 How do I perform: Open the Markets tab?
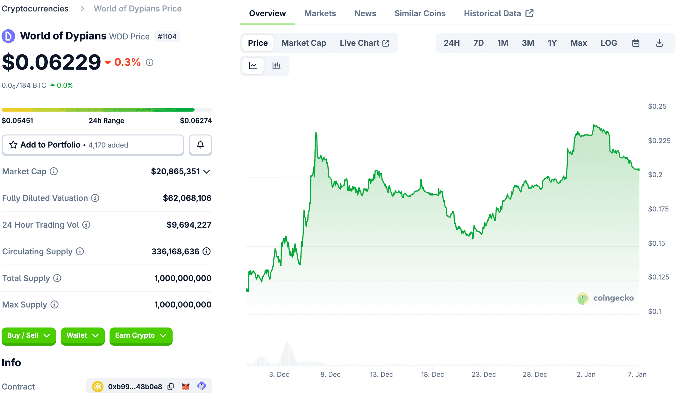coord(320,13)
